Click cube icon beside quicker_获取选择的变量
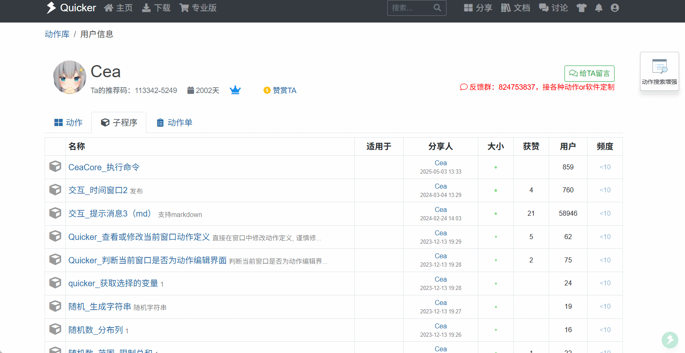The image size is (685, 353). tap(55, 283)
